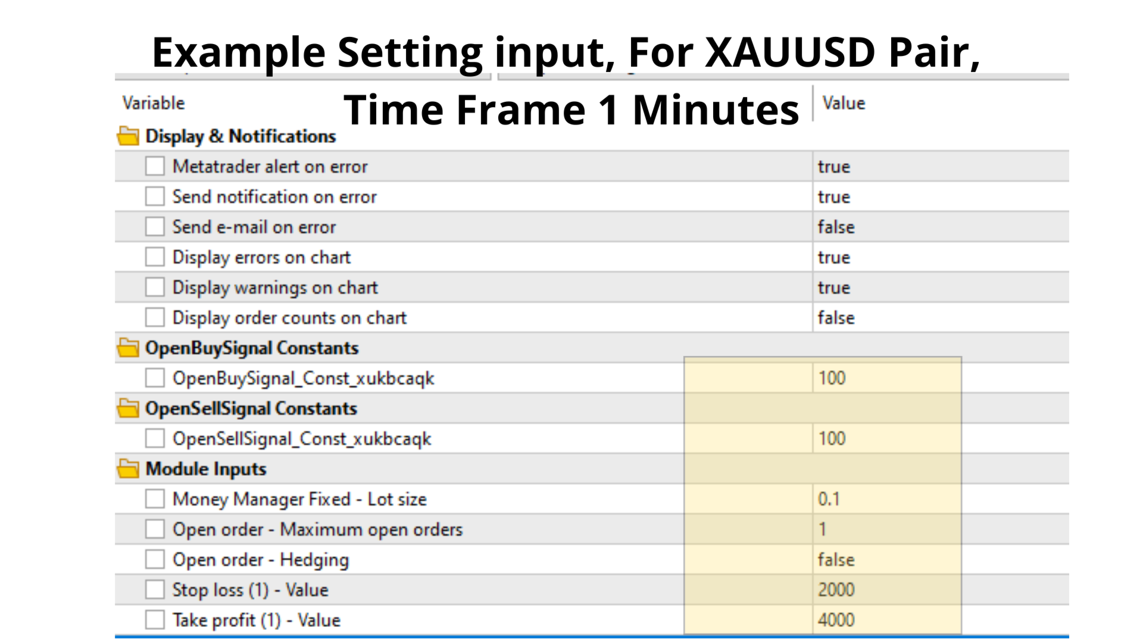Click the Display & Notifications folder icon
Viewport: 1143px width, 643px height.
[x=128, y=136]
